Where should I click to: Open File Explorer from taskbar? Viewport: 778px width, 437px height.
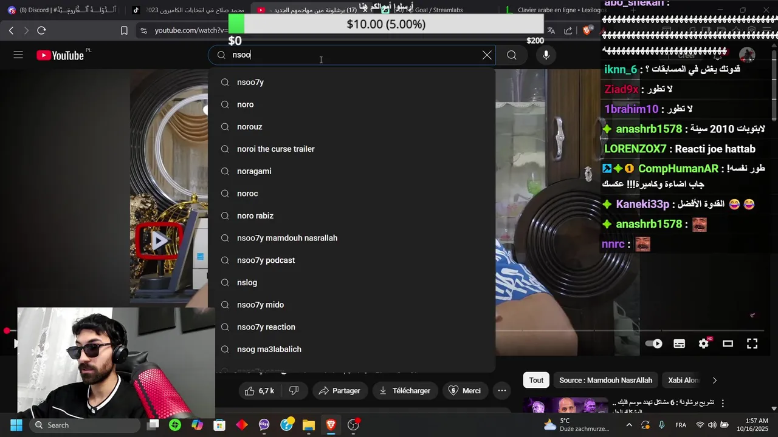coord(308,425)
